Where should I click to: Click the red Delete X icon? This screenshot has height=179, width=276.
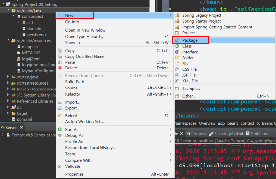click(x=60, y=68)
